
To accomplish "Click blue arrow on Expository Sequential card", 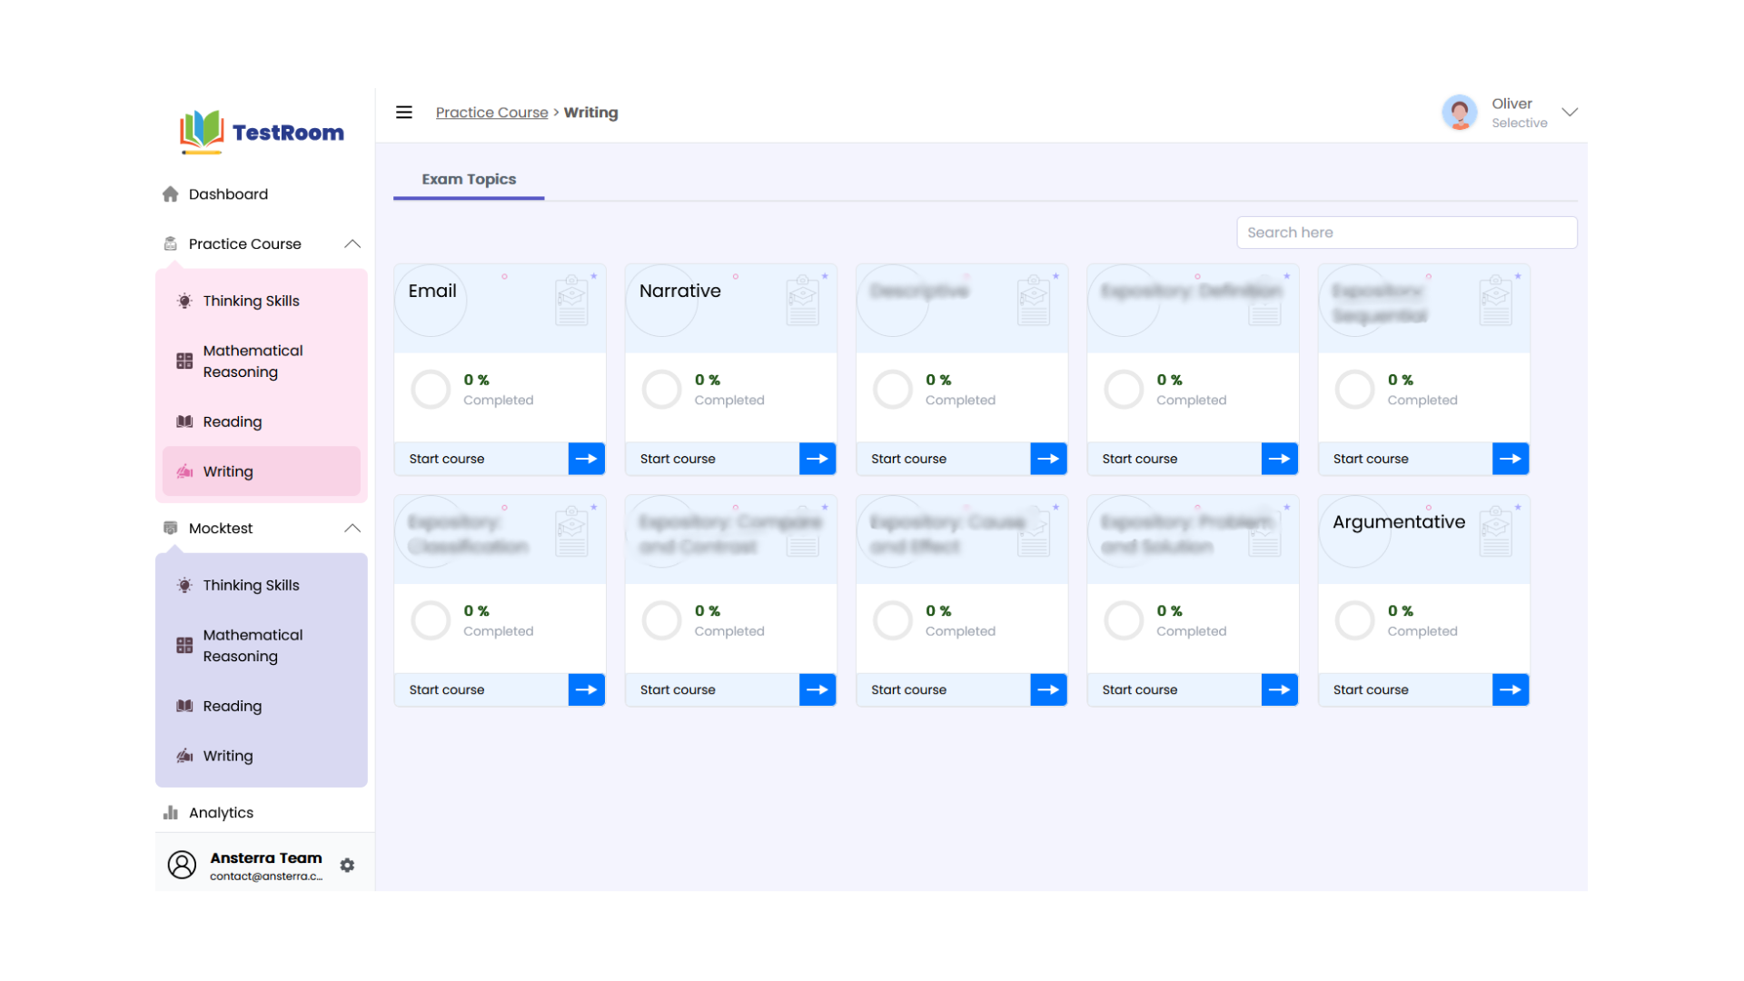I will [x=1511, y=459].
